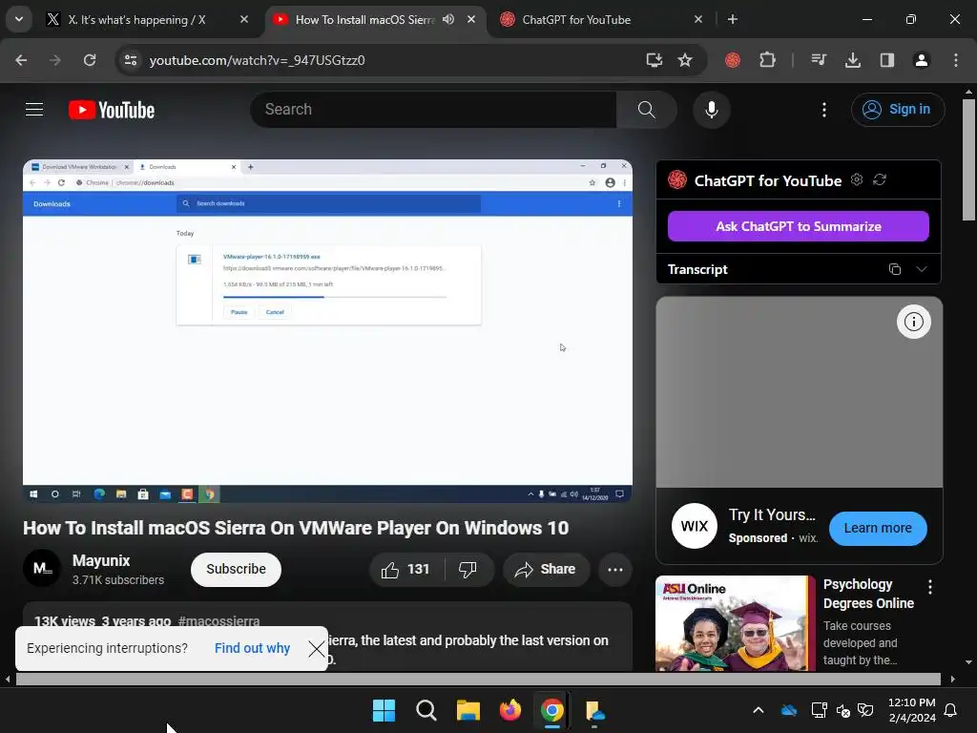
Task: Start voice search with the microphone
Action: coord(711,110)
